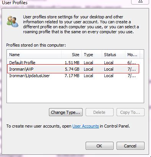Sort profiles by Status column header
Viewport: 151px width, 157px height.
click(x=114, y=55)
